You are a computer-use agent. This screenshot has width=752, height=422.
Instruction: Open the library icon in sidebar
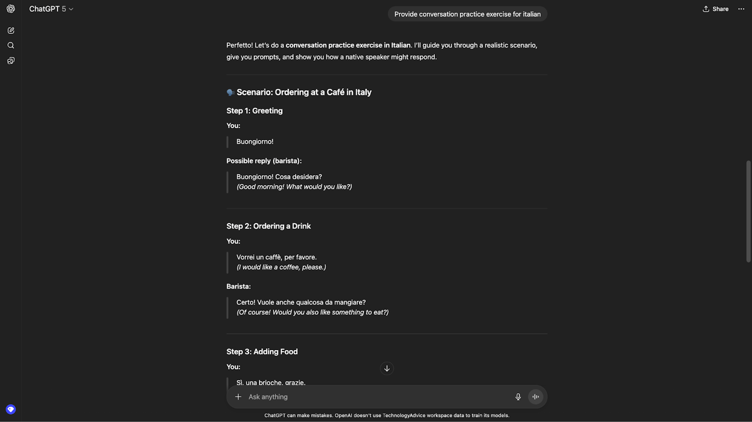(x=11, y=61)
